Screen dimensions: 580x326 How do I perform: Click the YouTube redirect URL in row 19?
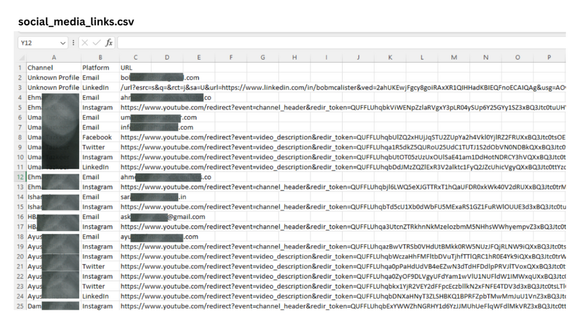pyautogui.click(x=343, y=246)
